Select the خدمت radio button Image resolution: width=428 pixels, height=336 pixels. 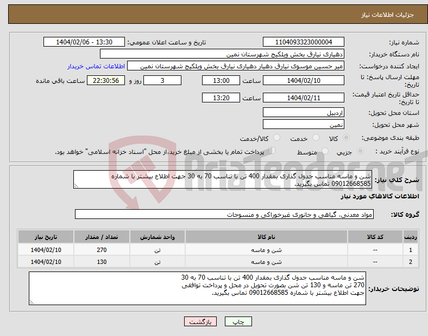[x=316, y=138]
